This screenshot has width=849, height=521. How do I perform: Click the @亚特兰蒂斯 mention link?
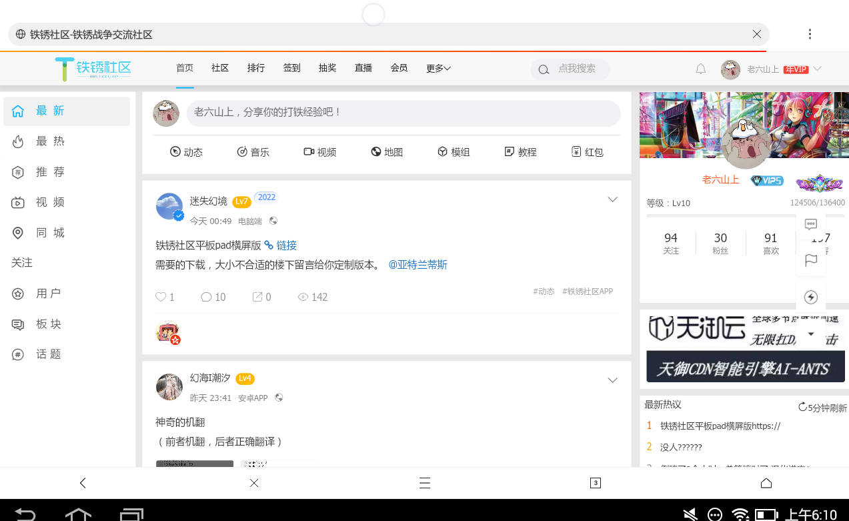point(417,265)
